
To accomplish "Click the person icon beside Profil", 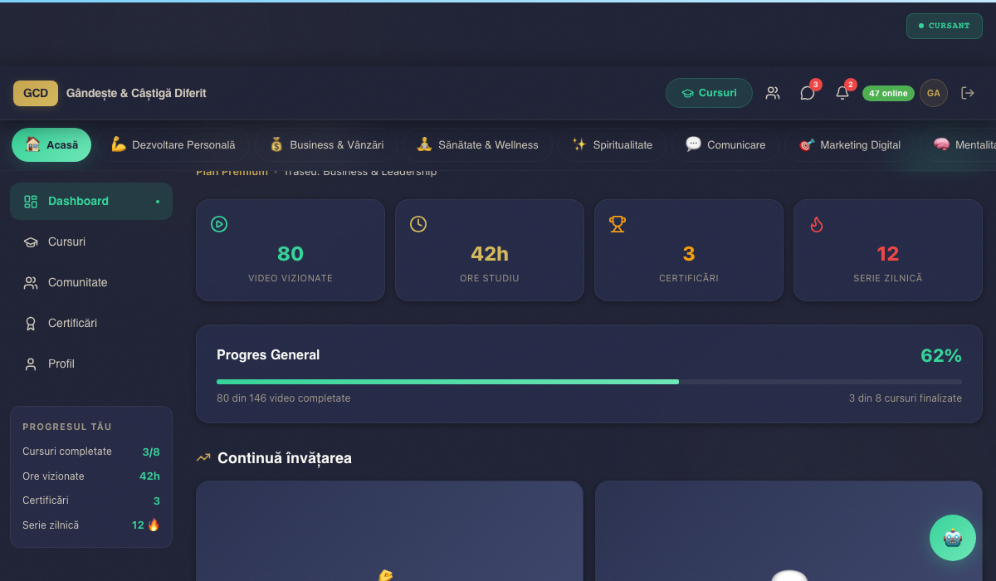I will tap(31, 364).
